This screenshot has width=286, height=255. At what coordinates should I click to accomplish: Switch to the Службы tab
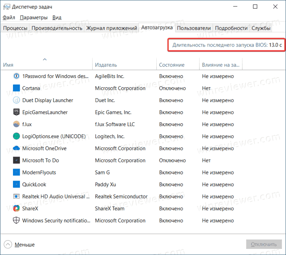[x=261, y=28]
